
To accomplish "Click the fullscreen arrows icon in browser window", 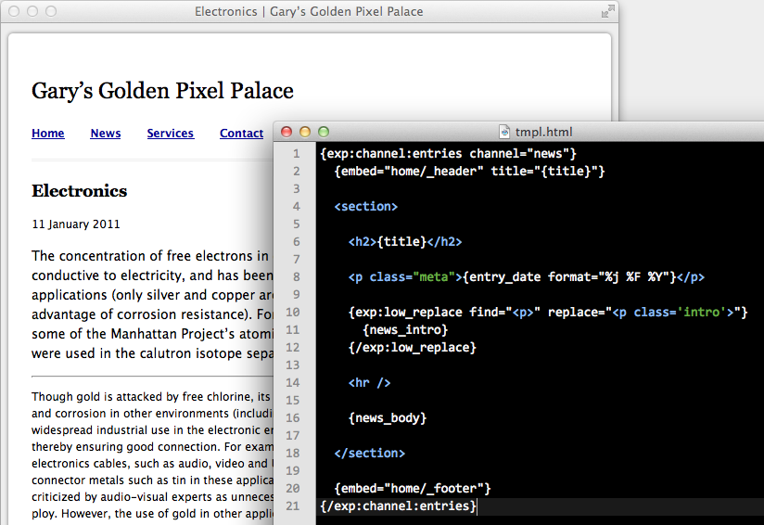I will point(607,11).
